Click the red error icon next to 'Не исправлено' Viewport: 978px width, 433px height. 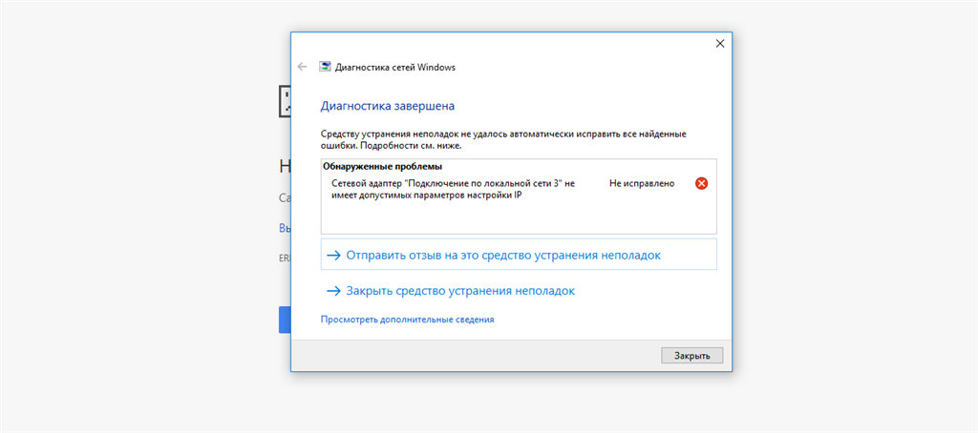click(702, 184)
